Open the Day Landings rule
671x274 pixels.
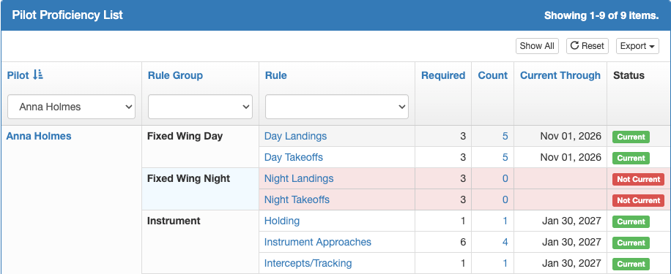295,136
